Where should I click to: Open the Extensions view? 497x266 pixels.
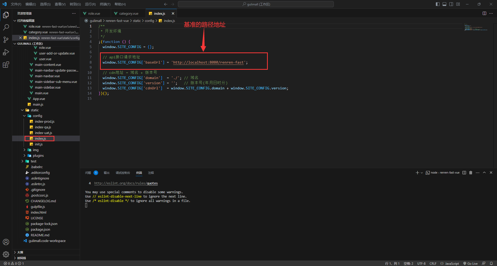pyautogui.click(x=6, y=65)
